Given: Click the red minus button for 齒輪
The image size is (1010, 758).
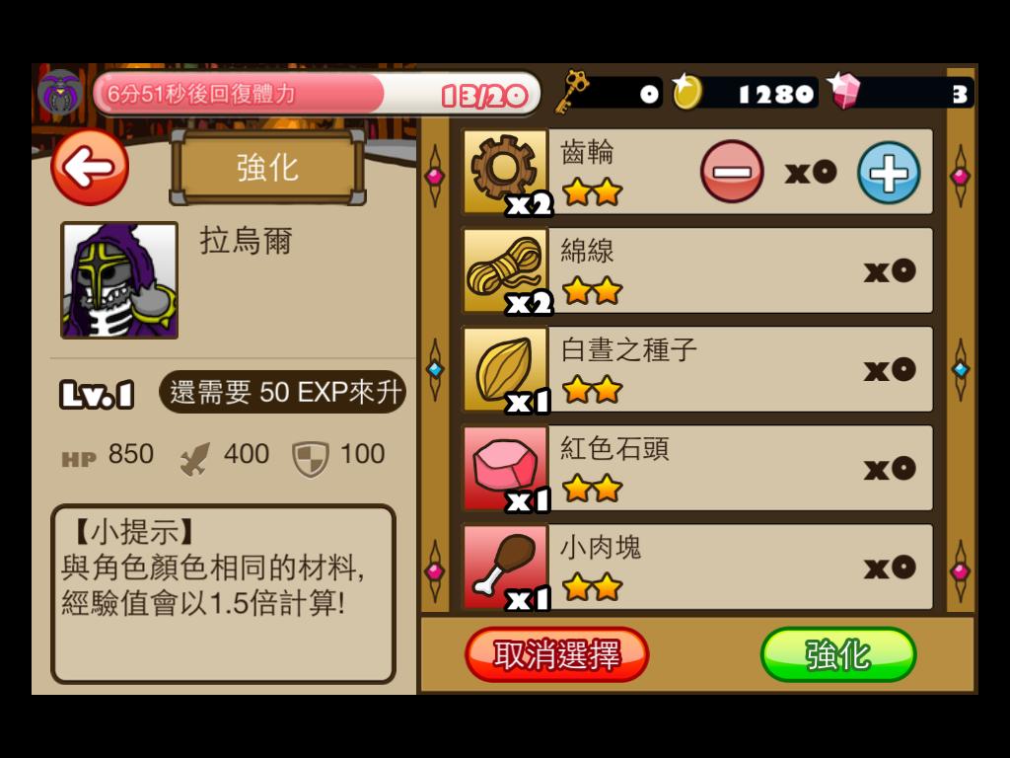Looking at the screenshot, I should point(732,172).
